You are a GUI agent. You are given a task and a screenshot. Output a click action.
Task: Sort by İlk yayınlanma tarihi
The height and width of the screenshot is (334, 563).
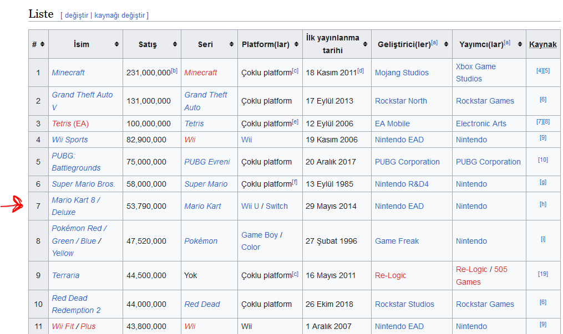tap(365, 44)
